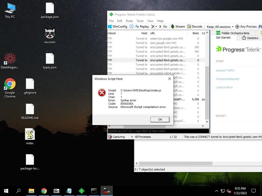Screen dimensions: 262x196
Task: Select adservice.google.com:443 session row
Action: 156,39
